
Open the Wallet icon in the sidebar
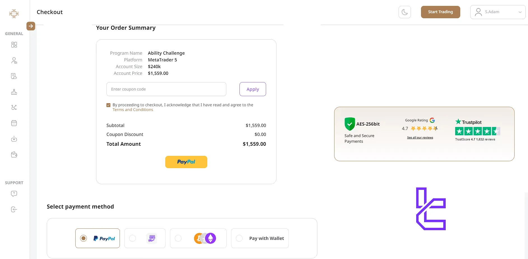coord(14,154)
